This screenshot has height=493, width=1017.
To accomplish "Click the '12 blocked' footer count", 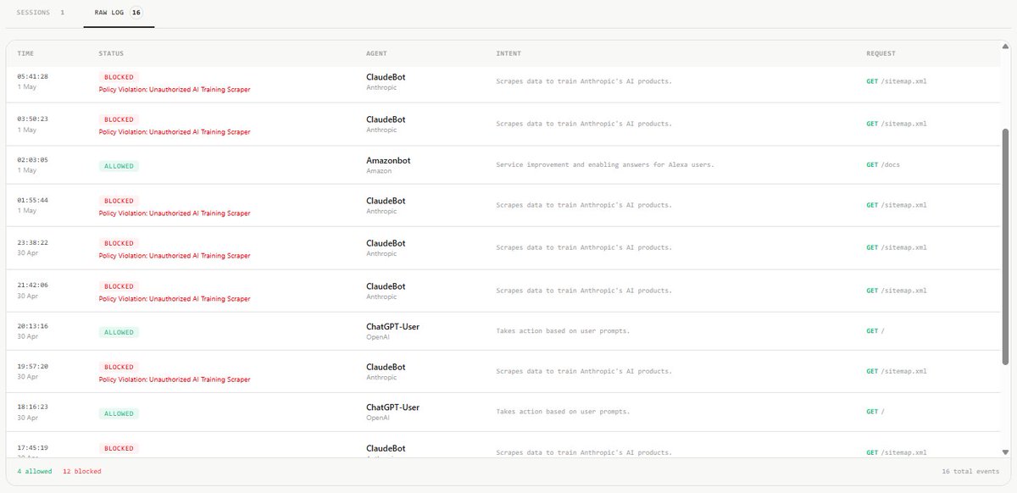I will [x=82, y=471].
